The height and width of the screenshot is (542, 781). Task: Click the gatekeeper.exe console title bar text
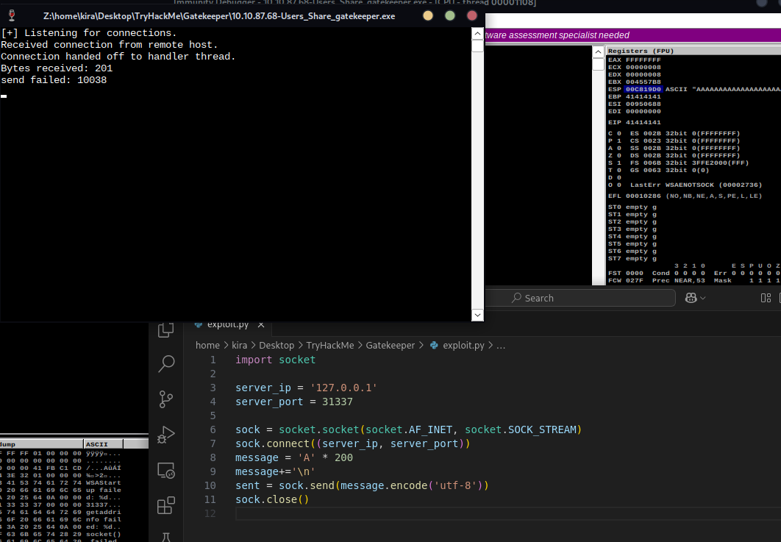click(x=219, y=16)
